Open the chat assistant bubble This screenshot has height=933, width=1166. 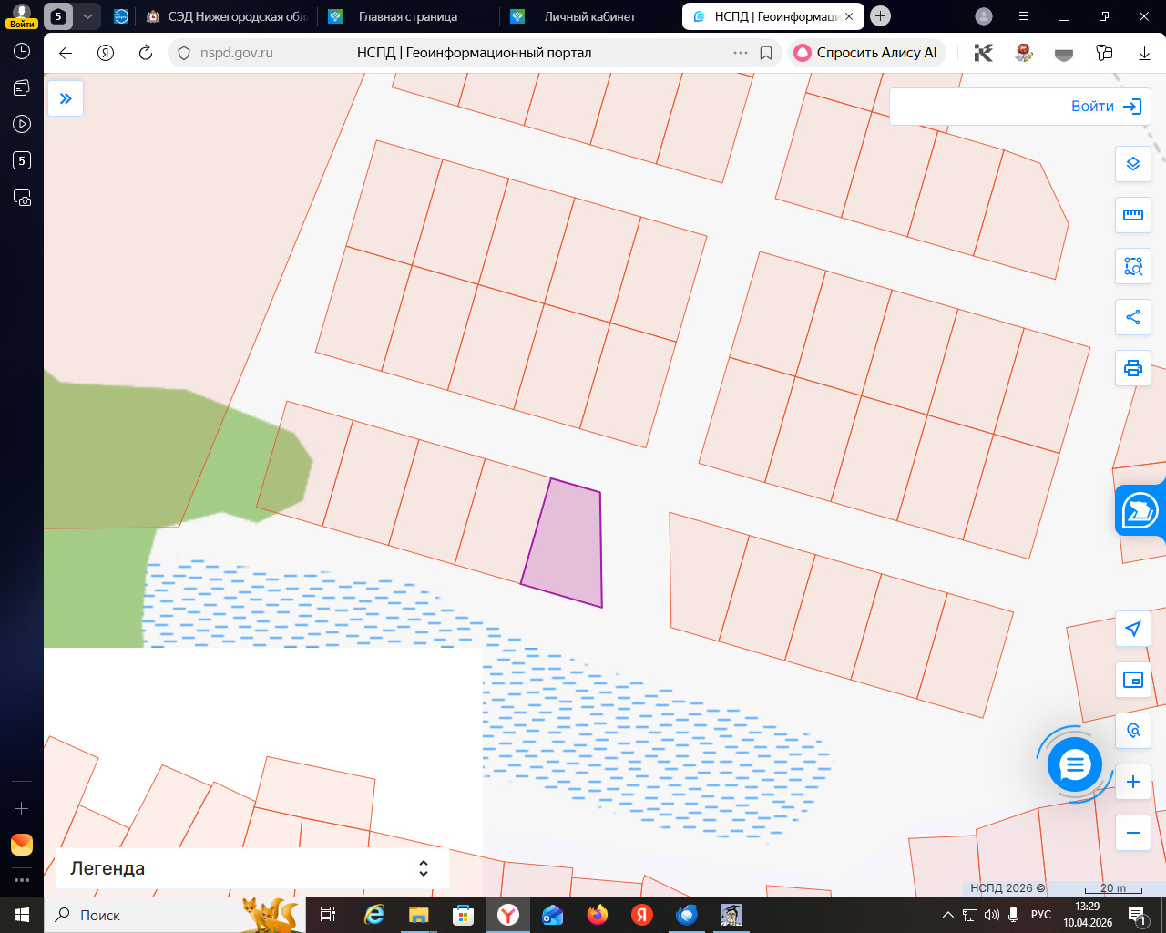pyautogui.click(x=1075, y=765)
